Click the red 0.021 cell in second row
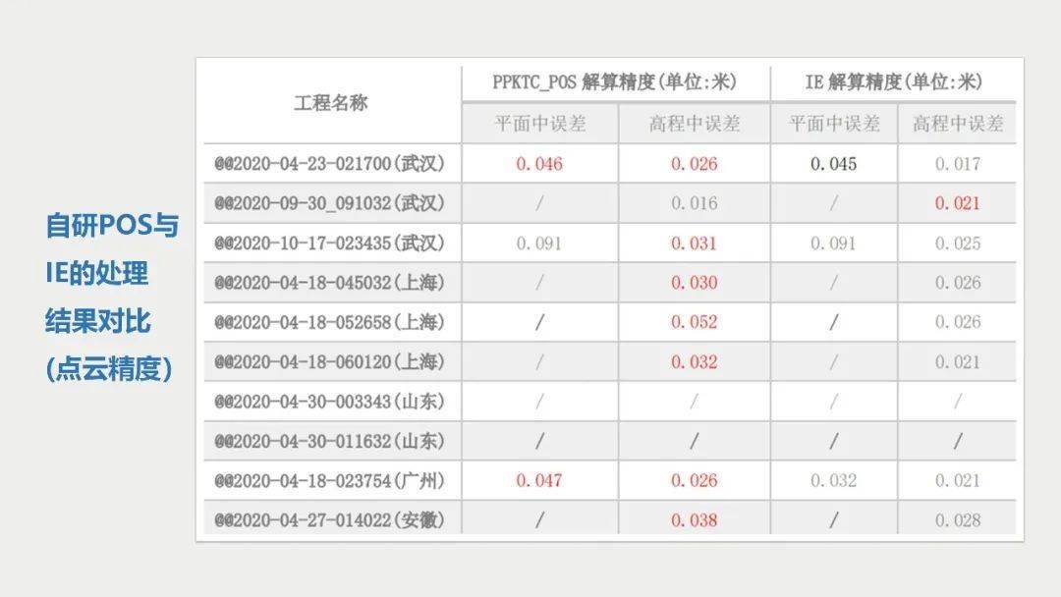1061x597 pixels. coord(958,203)
